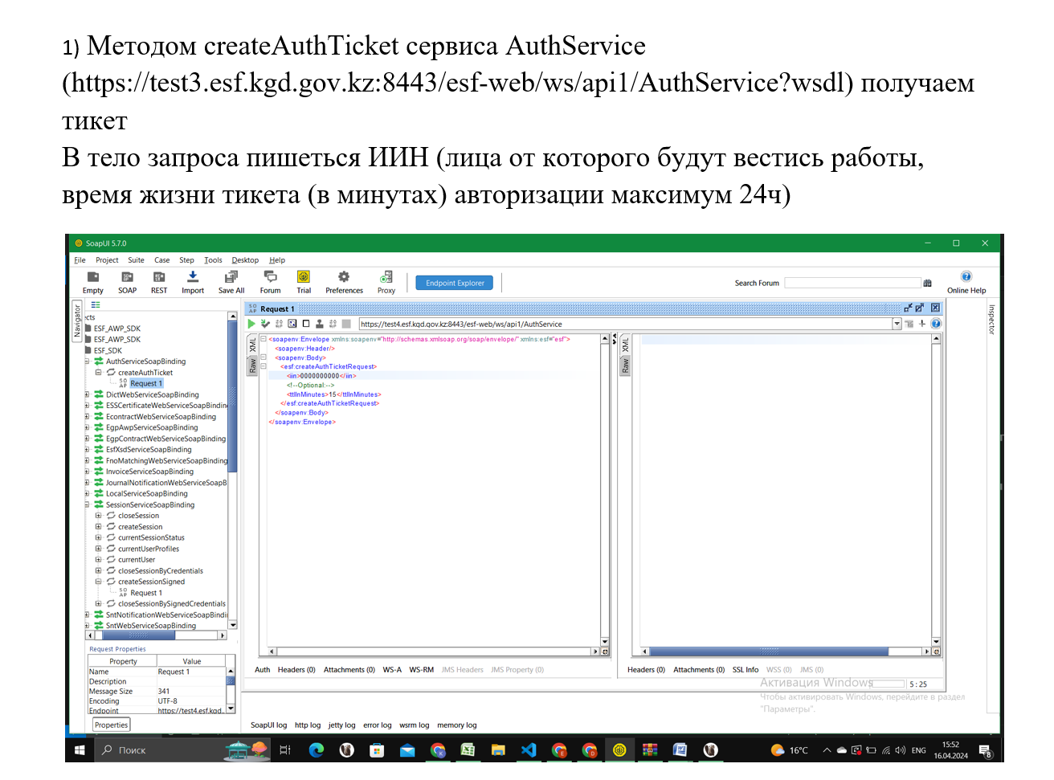Collapse the createAuthTicket tree node

(x=99, y=373)
